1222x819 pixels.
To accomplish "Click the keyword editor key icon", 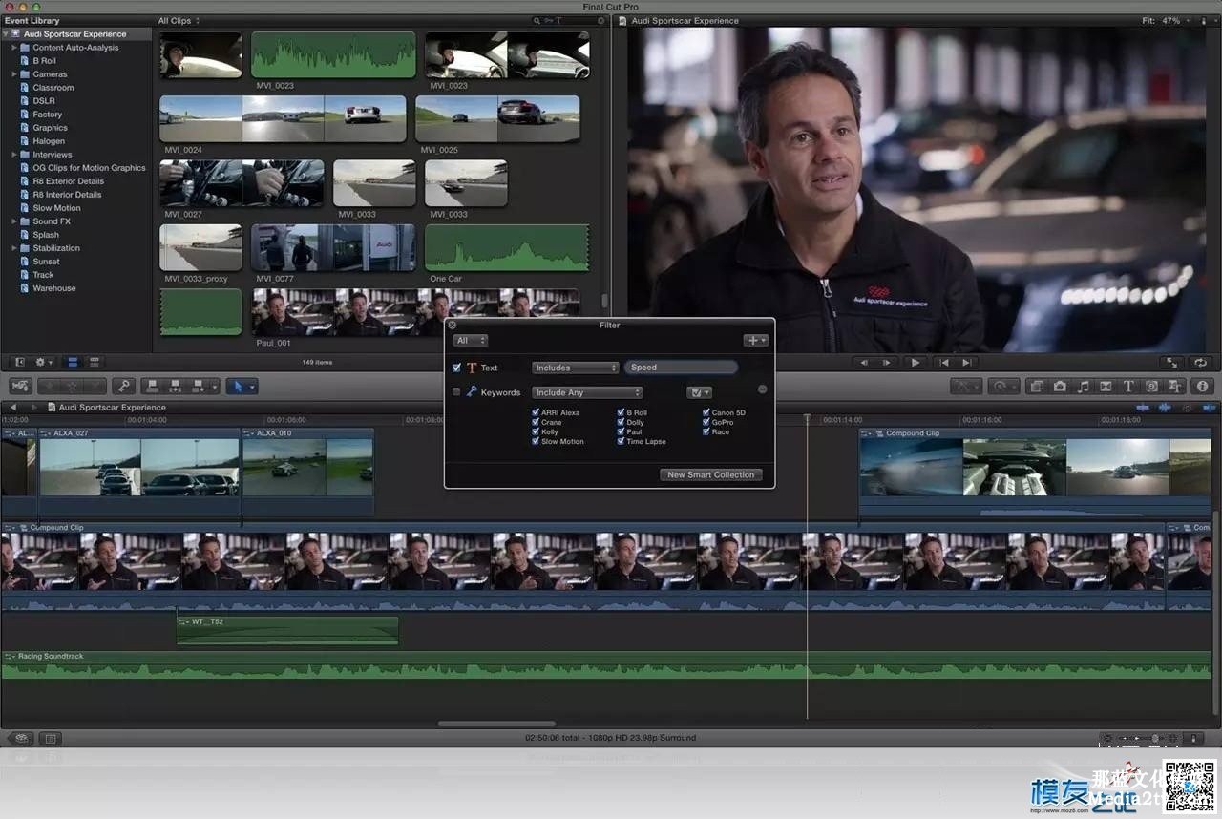I will [x=122, y=387].
